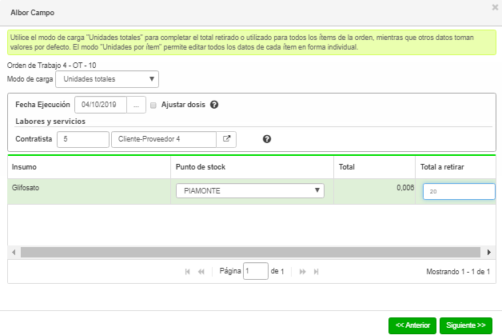Viewport: 502px width, 335px height.
Task: Click the Punto de stock column header
Action: [x=253, y=167]
